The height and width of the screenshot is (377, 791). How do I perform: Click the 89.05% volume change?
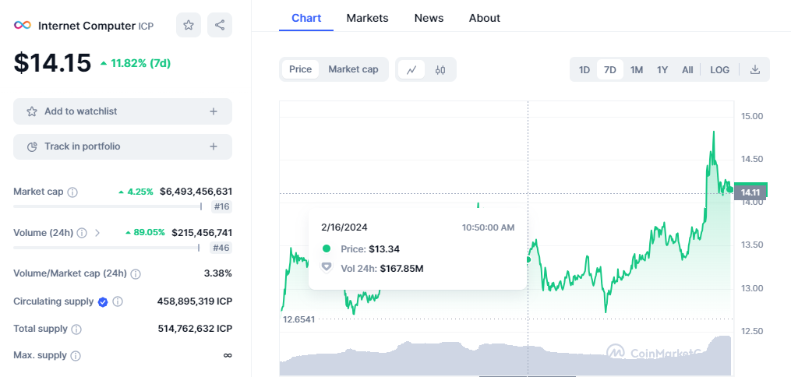(x=150, y=232)
